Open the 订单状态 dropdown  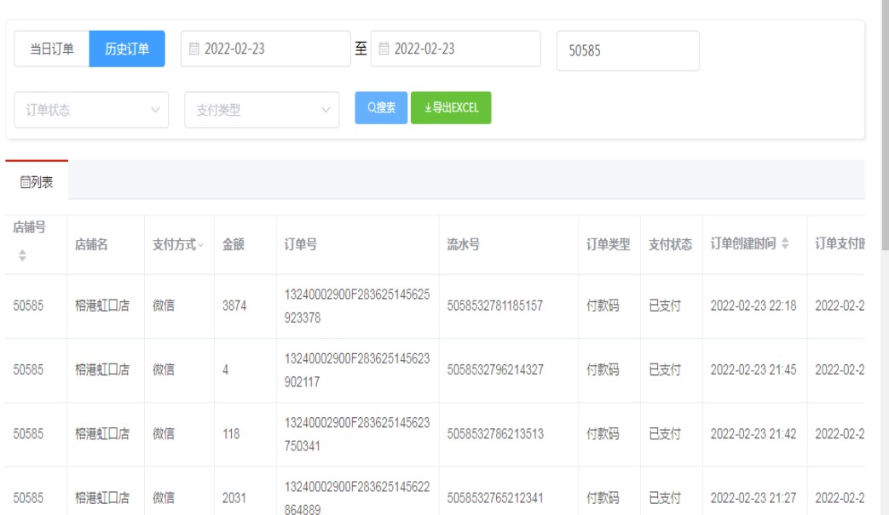pyautogui.click(x=90, y=110)
